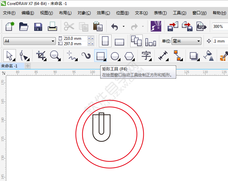Select the Freehand tool

(x=72, y=55)
